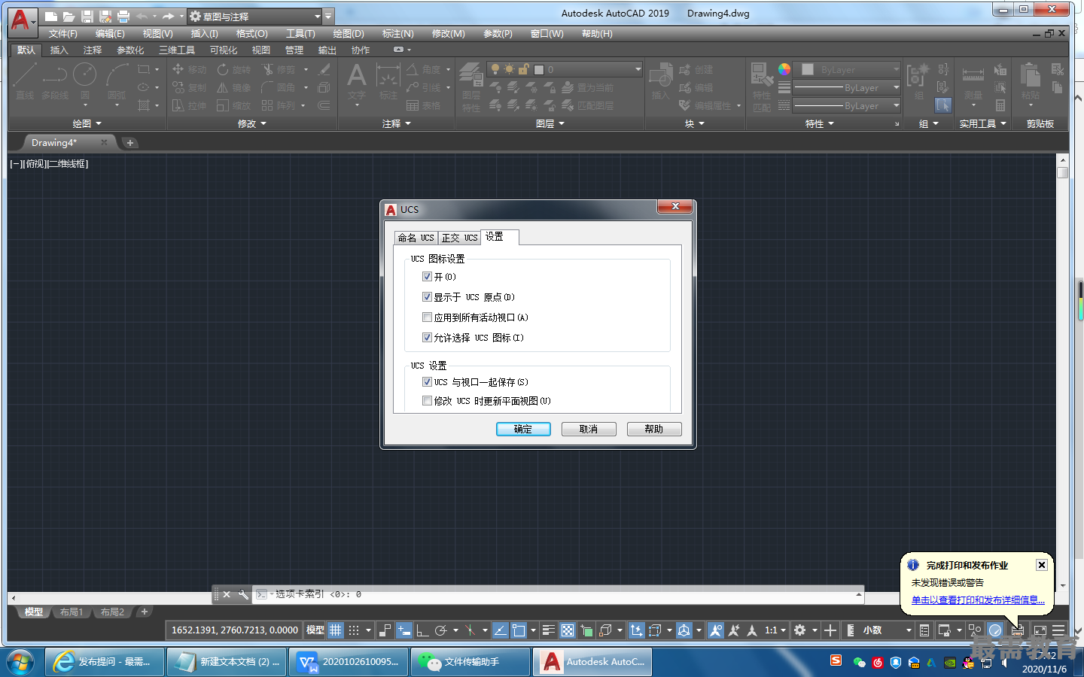
Task: Open the 单击以查看打印和发布详细信息 link
Action: click(977, 600)
